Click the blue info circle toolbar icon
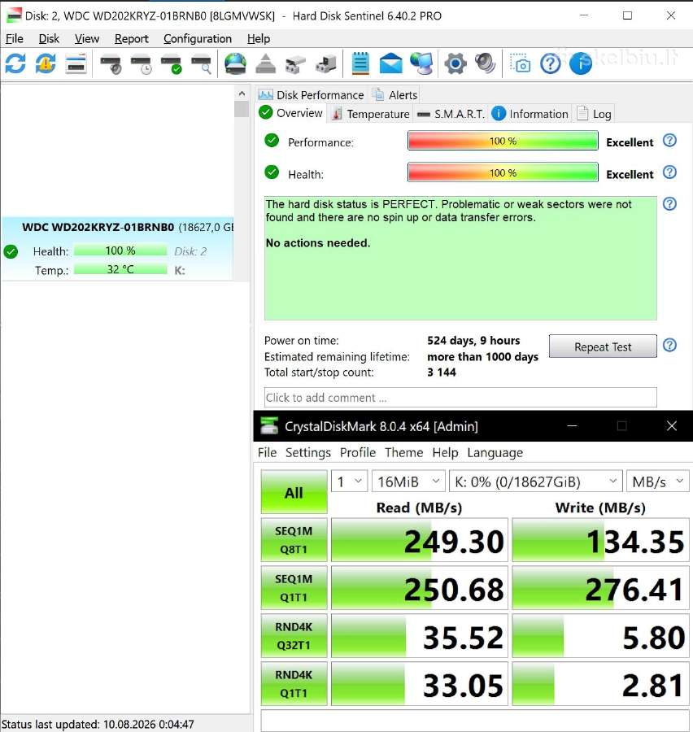The image size is (693, 732). [581, 63]
